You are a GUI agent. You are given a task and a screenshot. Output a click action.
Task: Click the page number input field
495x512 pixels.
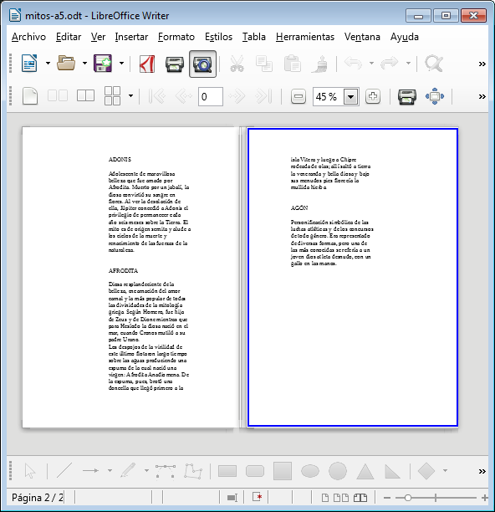pyautogui.click(x=211, y=97)
